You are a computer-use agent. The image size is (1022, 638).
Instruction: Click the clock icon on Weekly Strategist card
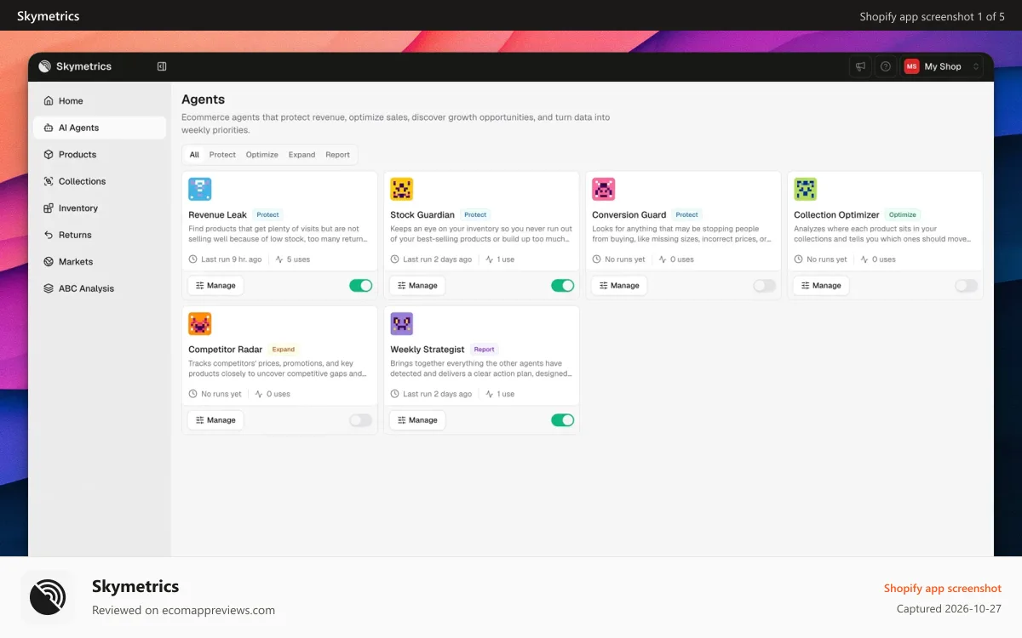pyautogui.click(x=395, y=394)
